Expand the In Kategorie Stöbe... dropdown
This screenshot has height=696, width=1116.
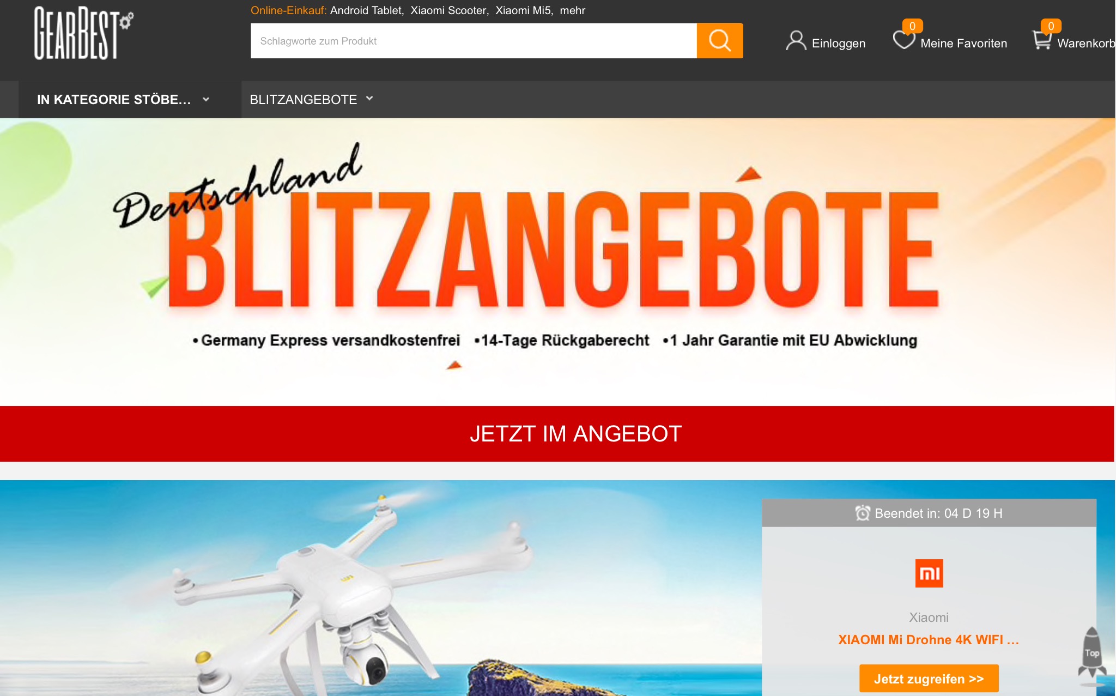tap(123, 100)
